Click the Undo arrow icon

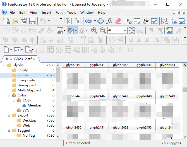pos(42,21)
